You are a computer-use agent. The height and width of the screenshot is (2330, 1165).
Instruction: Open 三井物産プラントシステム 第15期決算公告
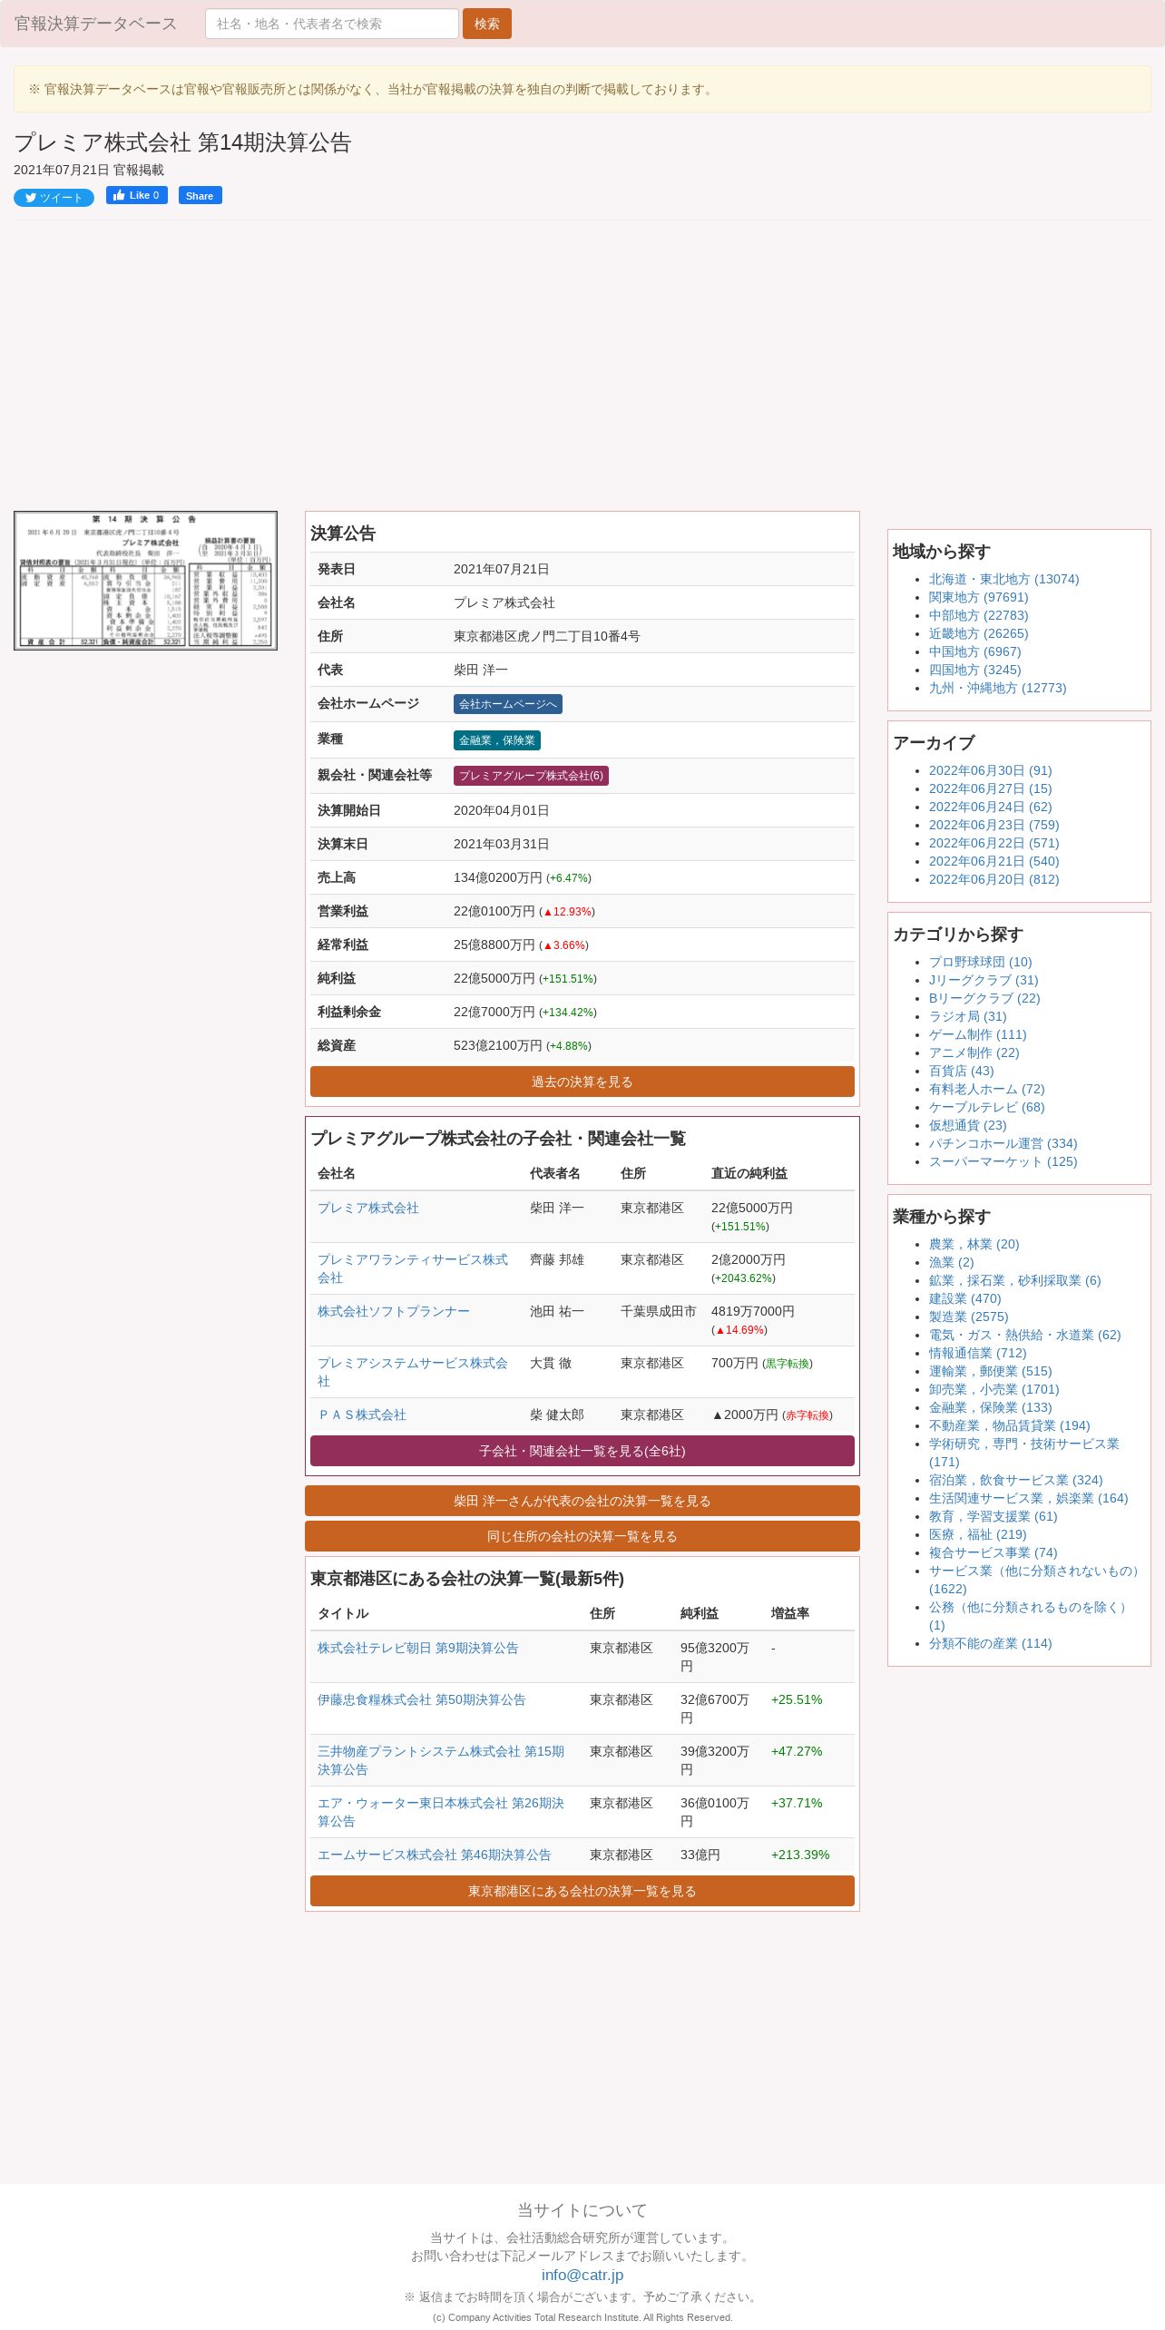pos(441,1760)
